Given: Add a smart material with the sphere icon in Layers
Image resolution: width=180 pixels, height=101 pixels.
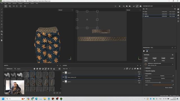Looking at the screenshot, I should (135, 69).
